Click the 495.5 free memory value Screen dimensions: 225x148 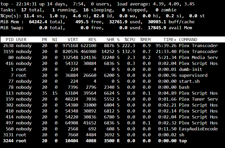82,22
